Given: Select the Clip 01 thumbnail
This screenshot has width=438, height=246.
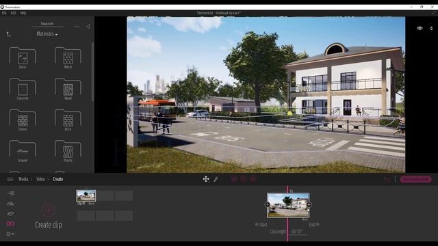Looking at the screenshot, I should (86, 196).
